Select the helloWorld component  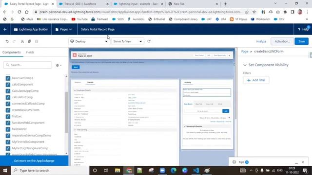(x=19, y=129)
